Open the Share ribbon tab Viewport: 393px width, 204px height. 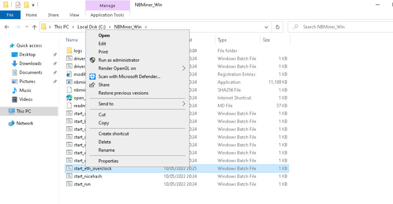[53, 15]
